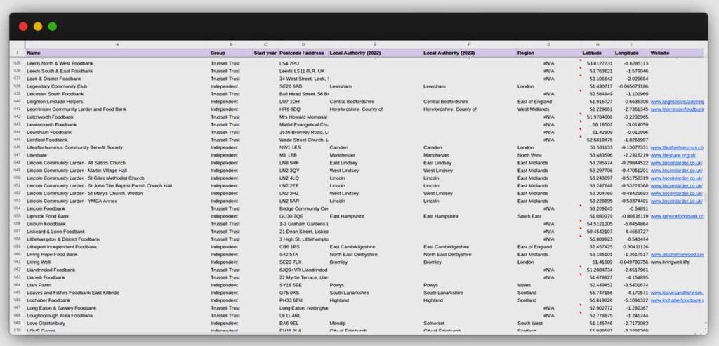Click the Website header cell
This screenshot has width=719, height=346.
[676, 53]
